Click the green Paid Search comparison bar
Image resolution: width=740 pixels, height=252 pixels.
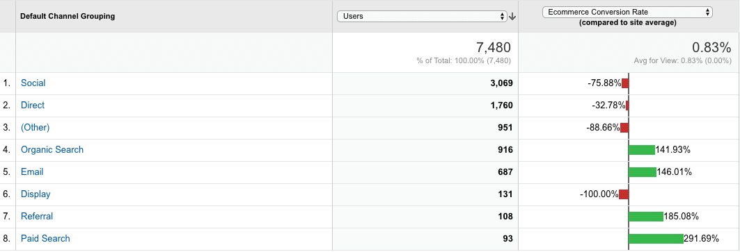tap(656, 239)
